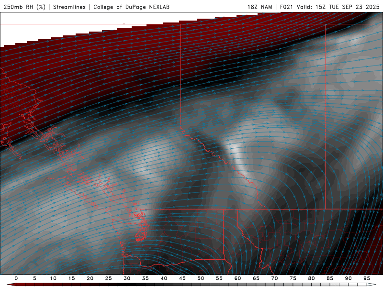Screen dimensions: 383x287
Task: Click the colorbar value 25
Action: [x=108, y=278]
